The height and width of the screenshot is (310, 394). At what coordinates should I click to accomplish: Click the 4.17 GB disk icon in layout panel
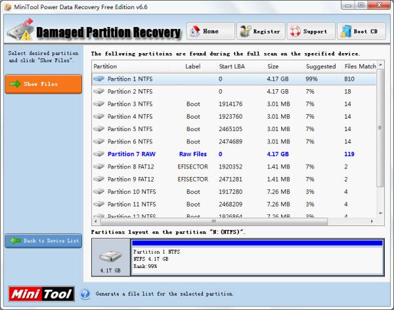[110, 256]
